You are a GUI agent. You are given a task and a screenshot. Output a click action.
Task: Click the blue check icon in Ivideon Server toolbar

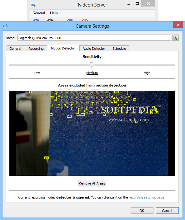point(70,20)
